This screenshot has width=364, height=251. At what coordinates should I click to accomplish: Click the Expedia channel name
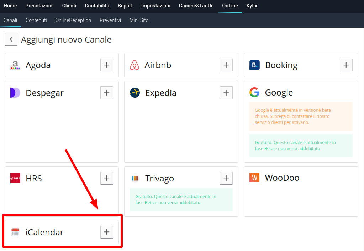[161, 93]
